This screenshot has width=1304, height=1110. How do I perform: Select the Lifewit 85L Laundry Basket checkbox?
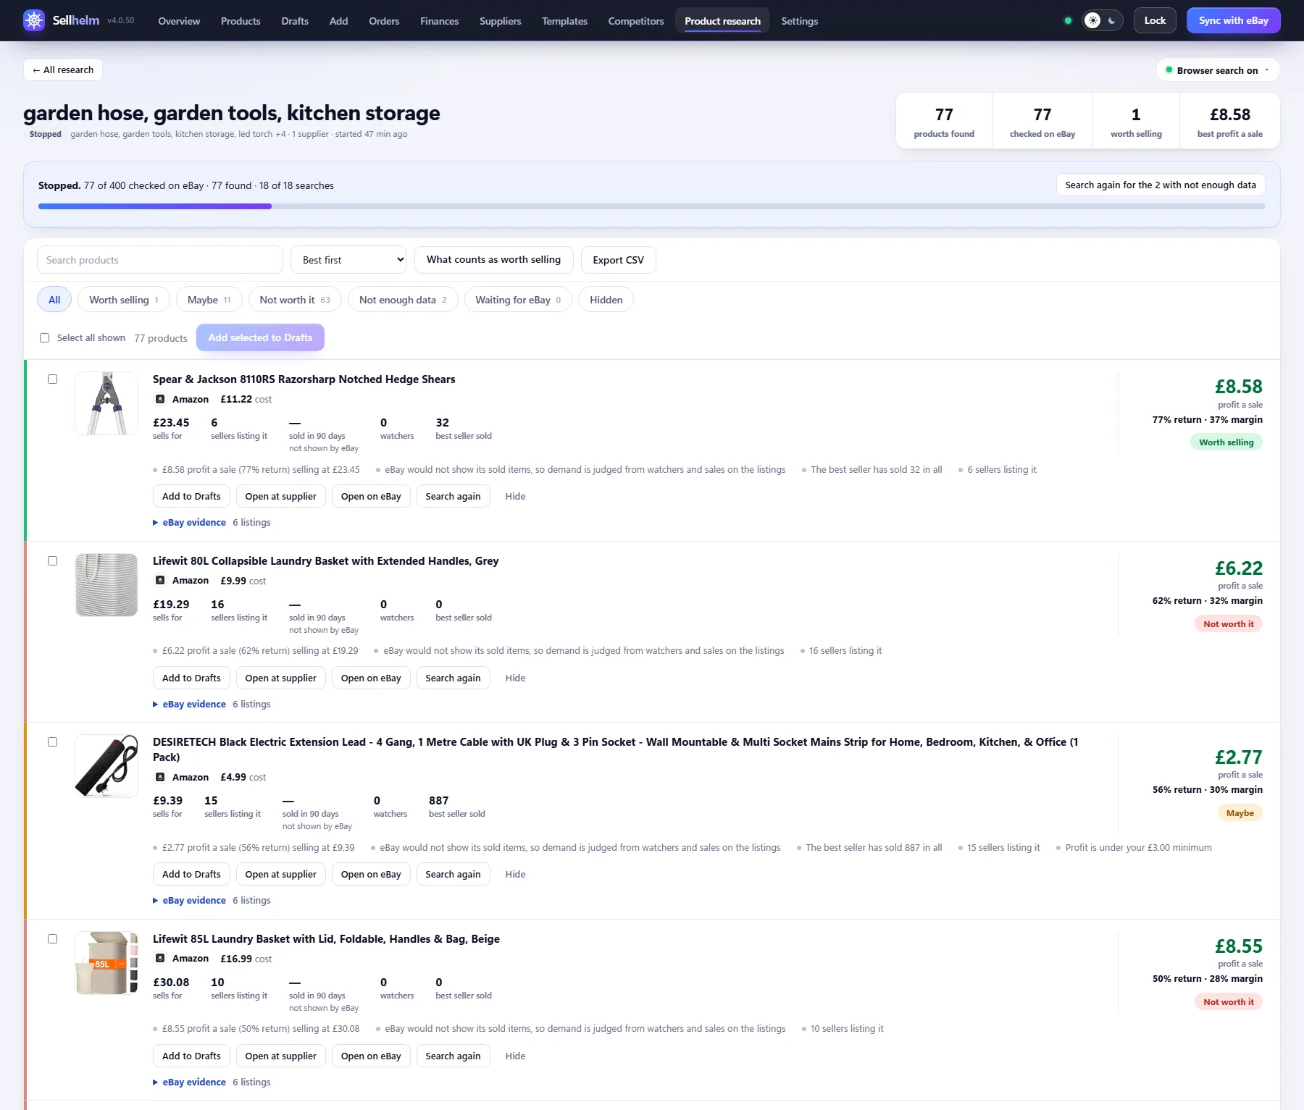52,939
